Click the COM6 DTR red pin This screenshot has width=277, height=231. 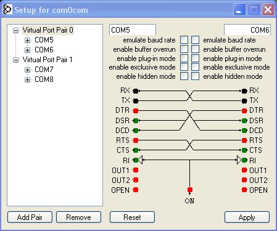pyautogui.click(x=244, y=111)
